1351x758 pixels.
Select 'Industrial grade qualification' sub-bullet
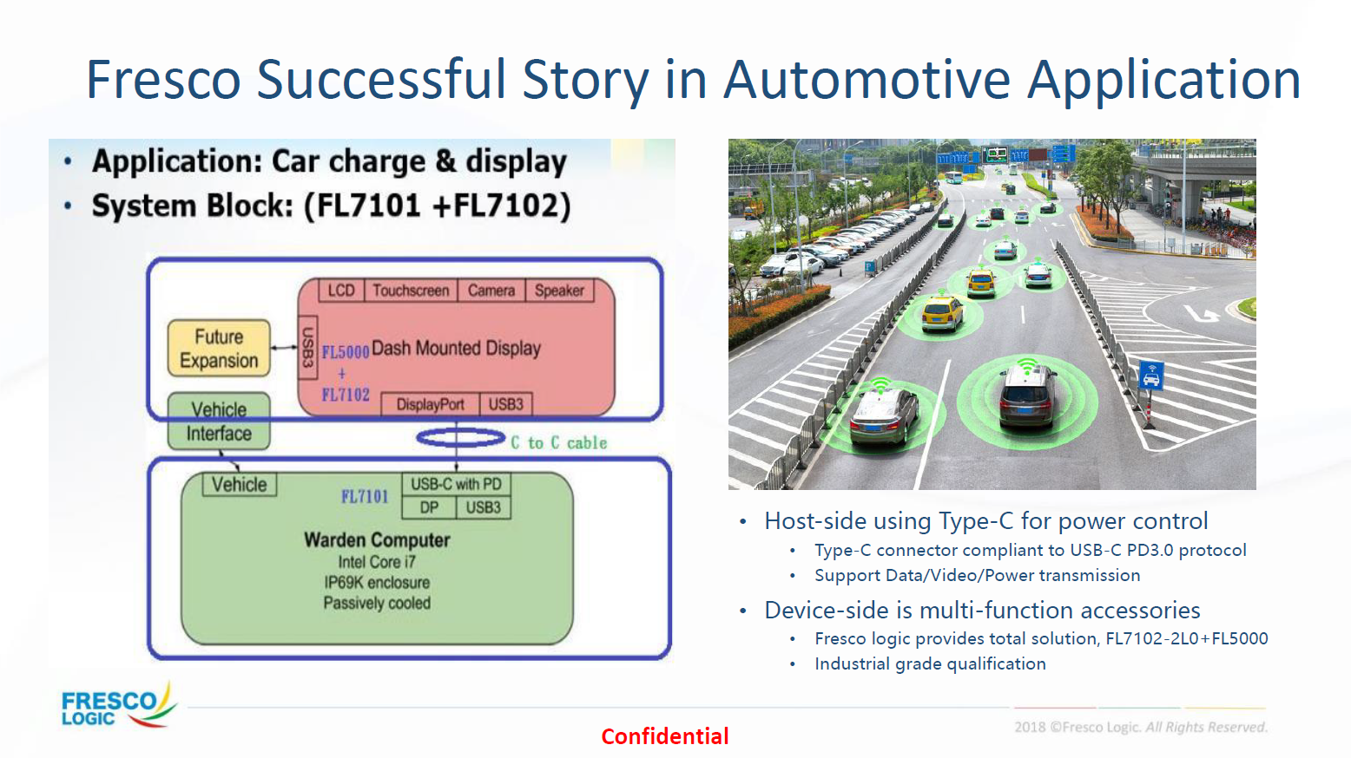[x=930, y=664]
